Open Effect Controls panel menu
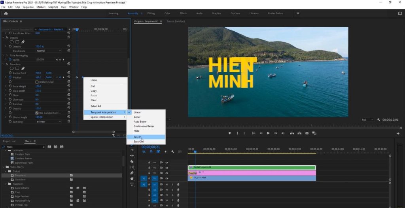405x208 pixels. pos(21,21)
